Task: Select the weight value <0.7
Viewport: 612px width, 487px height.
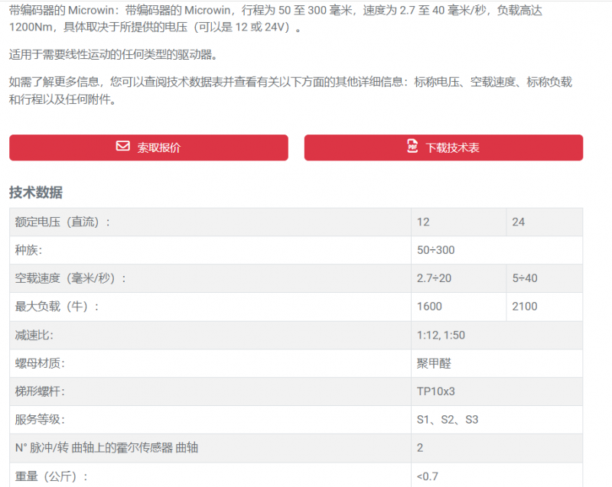Action: (x=428, y=476)
